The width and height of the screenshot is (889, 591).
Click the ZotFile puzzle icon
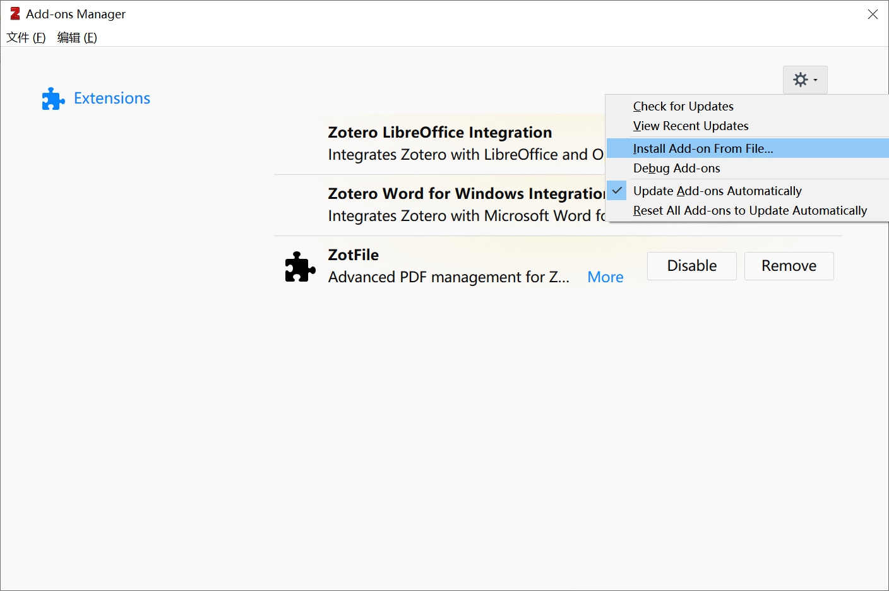coord(300,266)
